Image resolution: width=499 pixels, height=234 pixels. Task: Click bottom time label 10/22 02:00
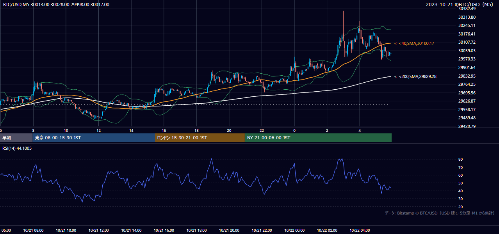327,230
